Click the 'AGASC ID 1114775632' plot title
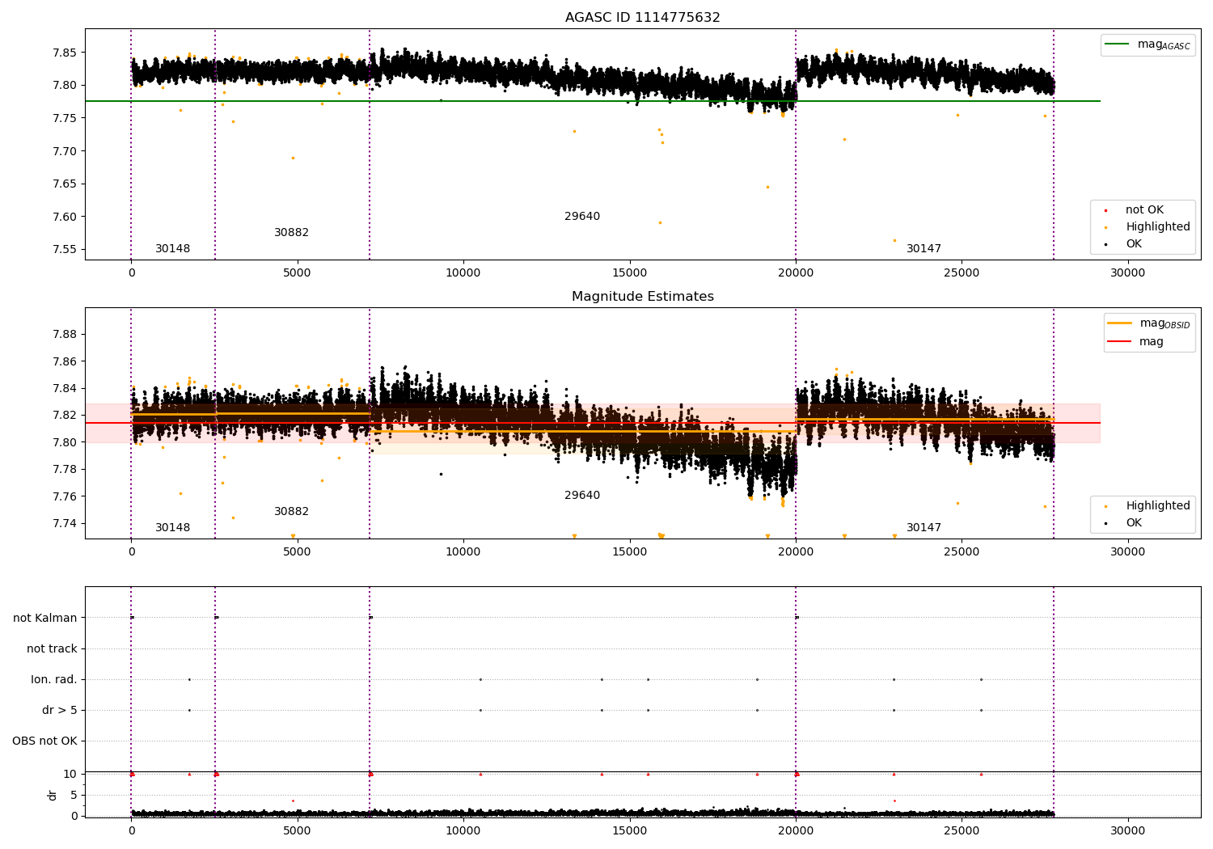This screenshot has height=849, width=1213. click(x=642, y=18)
